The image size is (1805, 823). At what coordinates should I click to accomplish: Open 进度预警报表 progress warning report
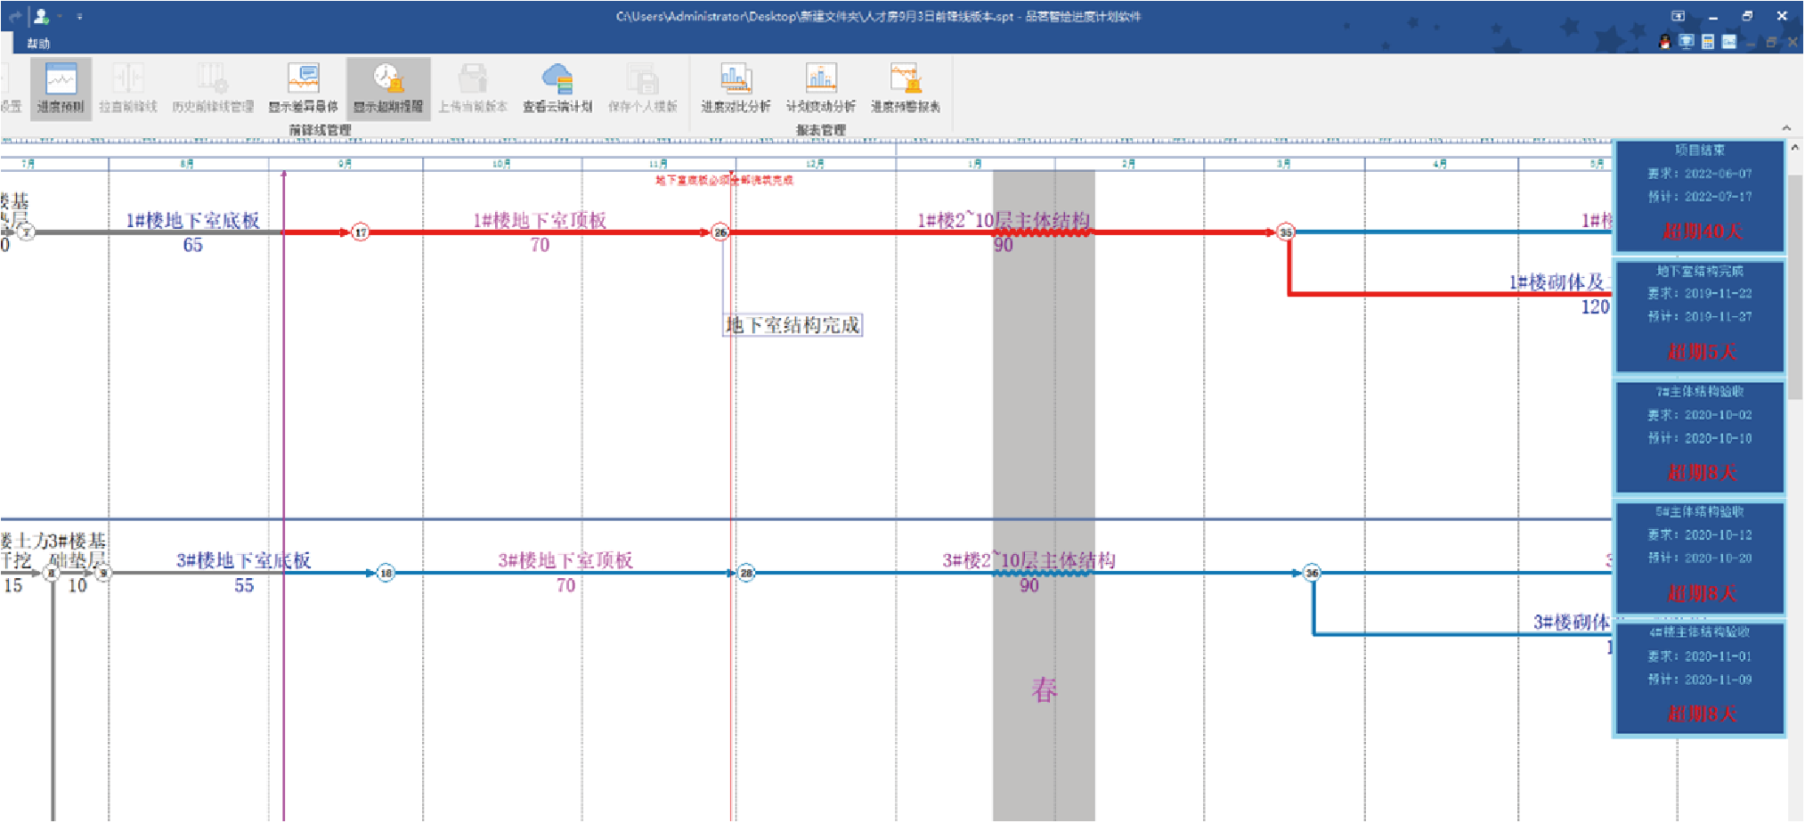click(906, 88)
